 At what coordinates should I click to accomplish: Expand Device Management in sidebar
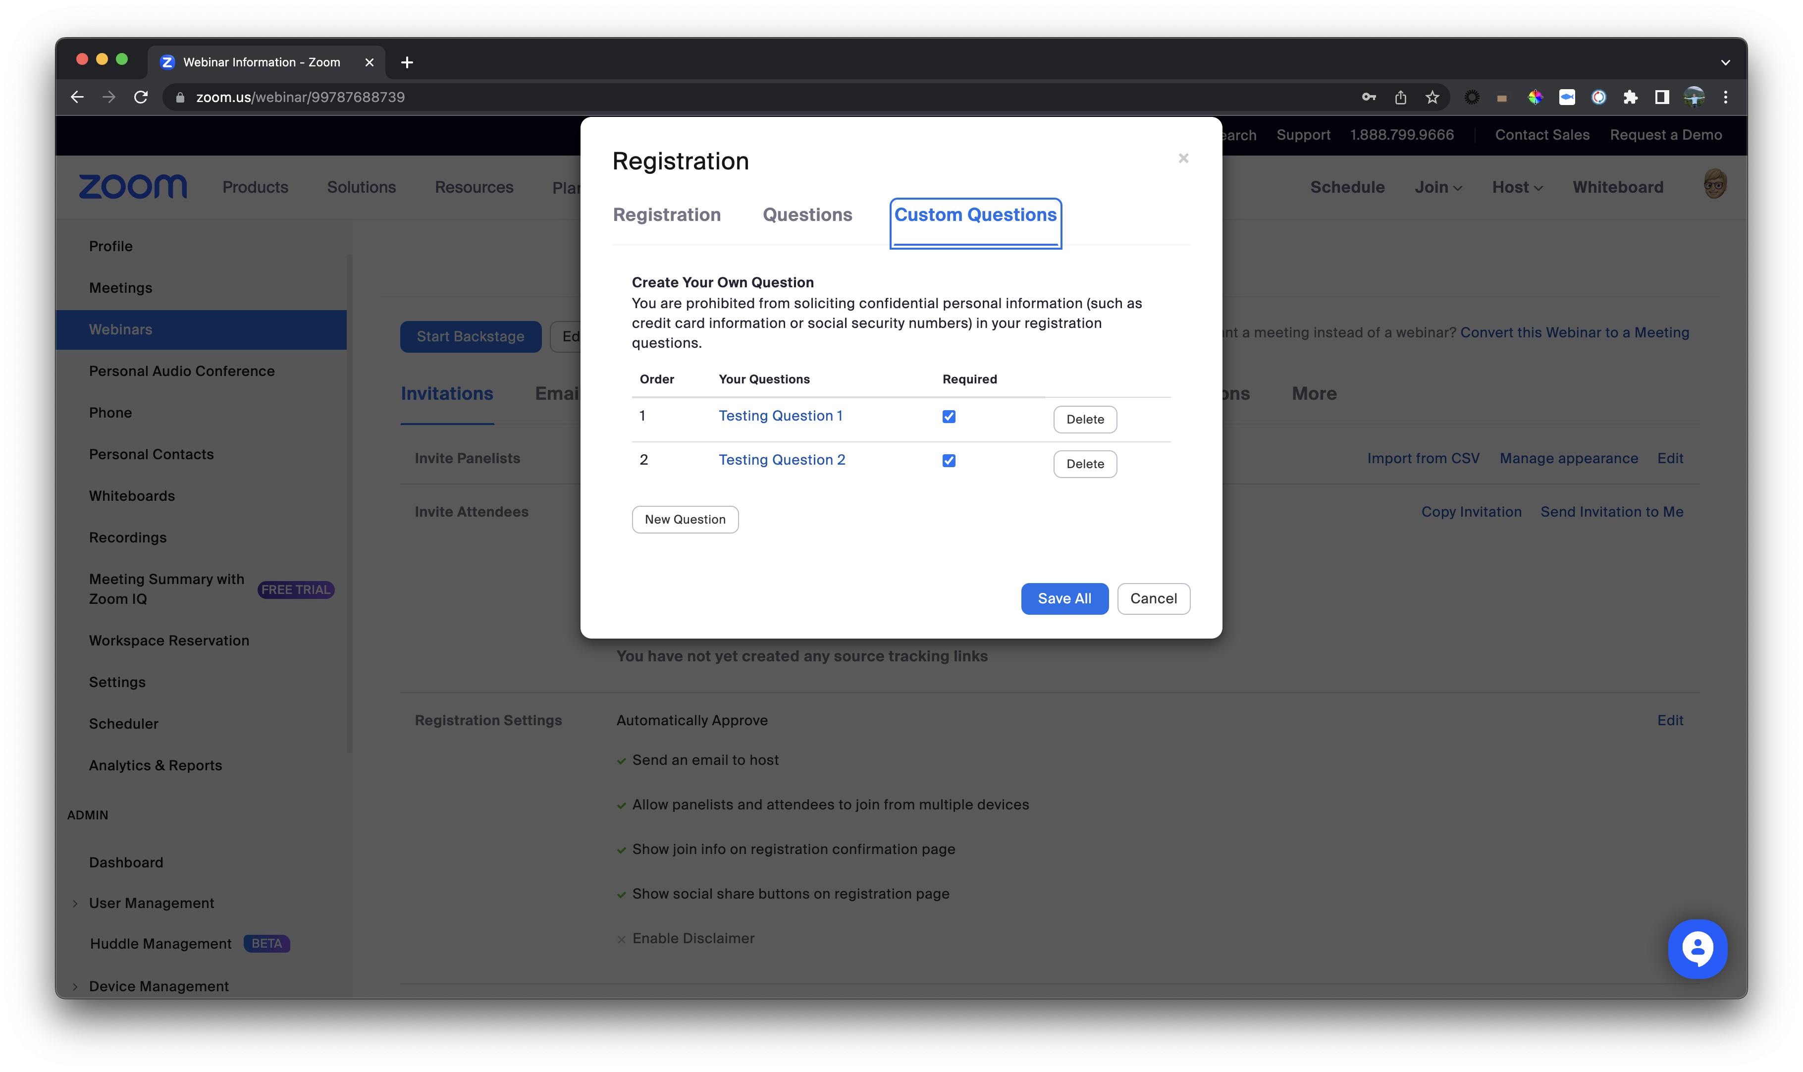[x=75, y=986]
